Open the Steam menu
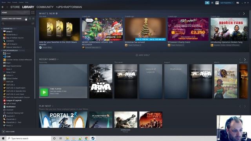This screenshot has width=251, height=141. pyautogui.click(x=4, y=2)
